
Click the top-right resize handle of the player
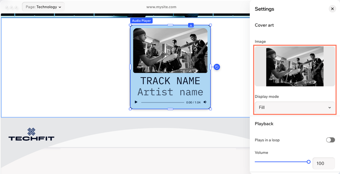[210, 25]
